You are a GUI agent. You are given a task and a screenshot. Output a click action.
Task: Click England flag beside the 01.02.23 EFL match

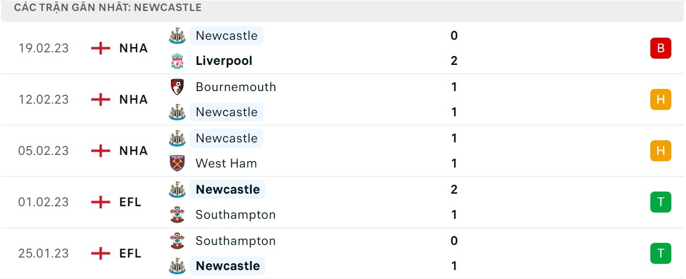pyautogui.click(x=101, y=202)
